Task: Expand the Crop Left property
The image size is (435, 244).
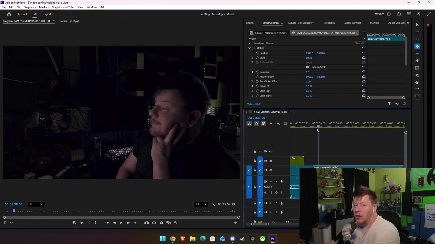Action: coord(252,86)
